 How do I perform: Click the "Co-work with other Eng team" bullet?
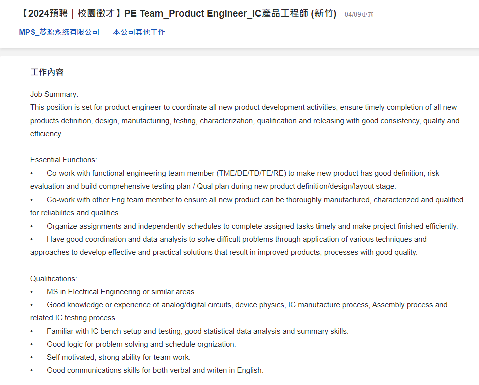pos(255,200)
